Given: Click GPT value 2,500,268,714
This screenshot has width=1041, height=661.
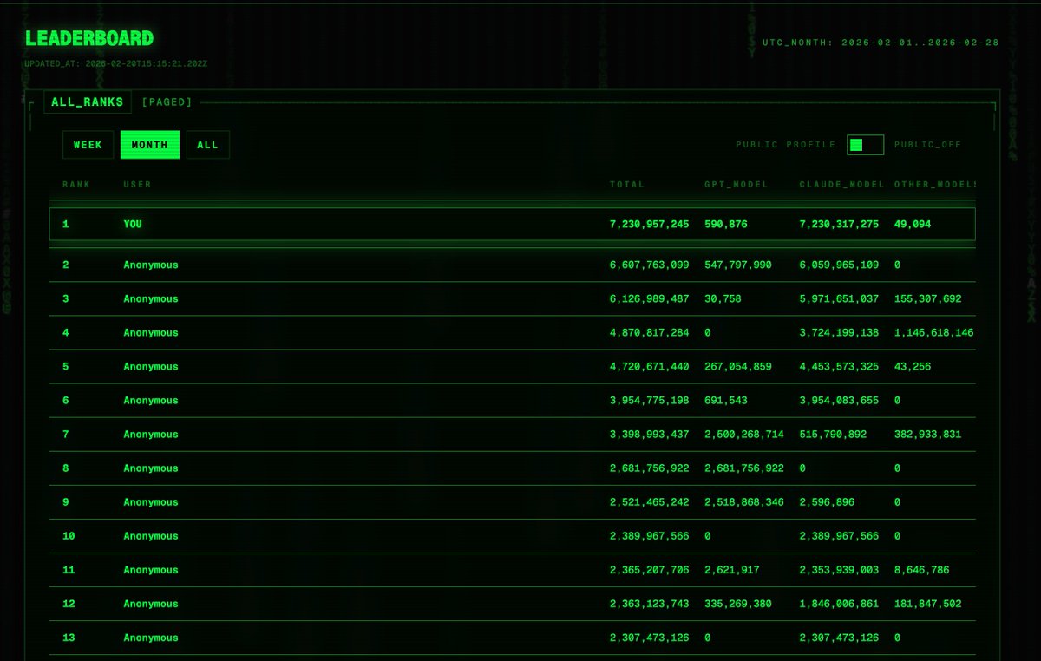Looking at the screenshot, I should click(x=744, y=434).
